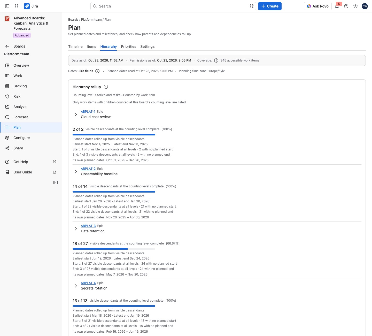Click the Plan icon in the sidebar
This screenshot has height=336, width=372.
coord(7,127)
